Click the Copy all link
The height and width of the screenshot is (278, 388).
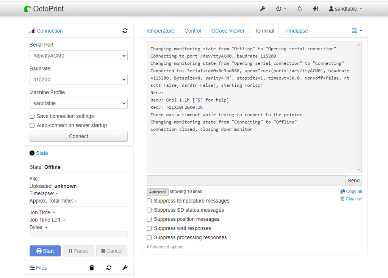click(x=354, y=192)
